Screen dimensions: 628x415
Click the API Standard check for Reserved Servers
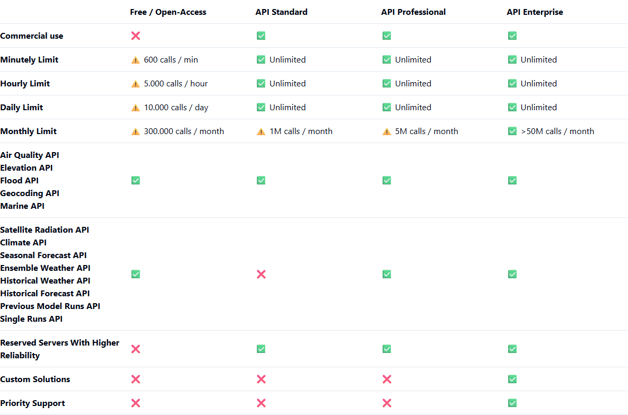261,349
